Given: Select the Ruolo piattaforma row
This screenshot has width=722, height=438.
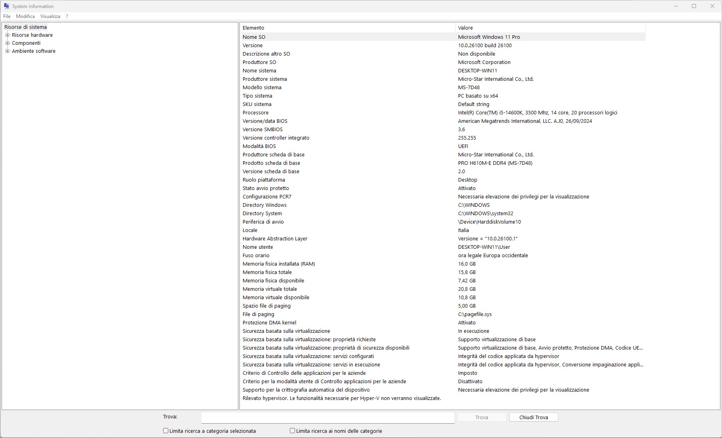Looking at the screenshot, I should [443, 180].
